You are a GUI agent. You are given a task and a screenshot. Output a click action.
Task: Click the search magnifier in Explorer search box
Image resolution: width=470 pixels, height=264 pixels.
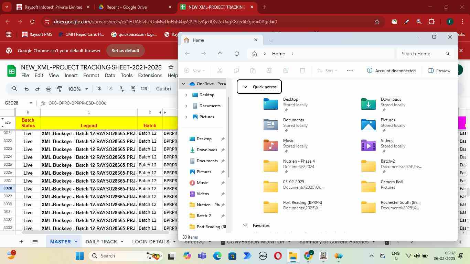coord(448,54)
